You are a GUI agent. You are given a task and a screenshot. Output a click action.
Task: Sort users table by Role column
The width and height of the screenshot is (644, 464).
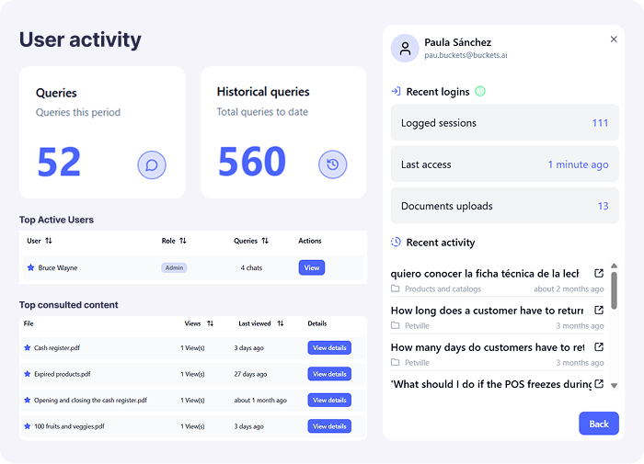(183, 241)
